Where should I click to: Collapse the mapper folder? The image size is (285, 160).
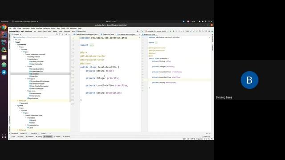[26, 79]
